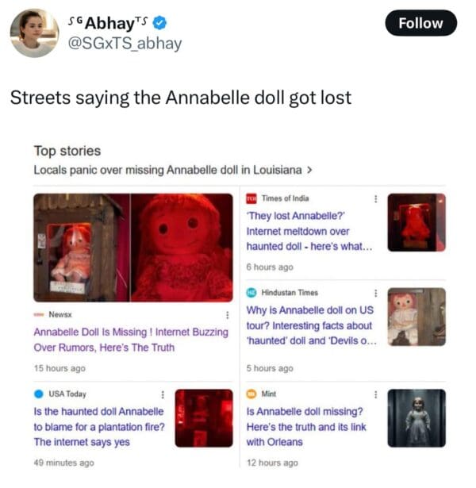Open 'Why is Annabelle doll on US tour?' headline
The image size is (476, 488).
pos(312,325)
